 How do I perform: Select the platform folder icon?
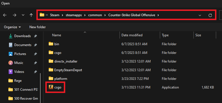click(51, 78)
